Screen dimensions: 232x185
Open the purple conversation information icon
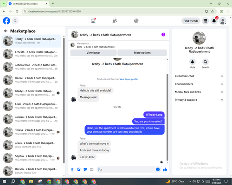tap(163, 35)
